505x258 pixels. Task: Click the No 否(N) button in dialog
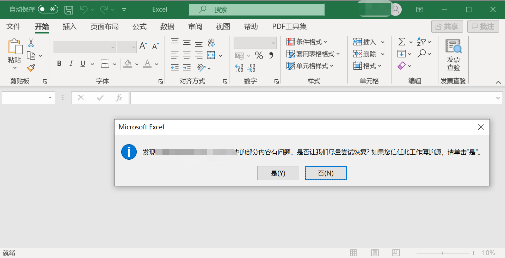coord(326,173)
